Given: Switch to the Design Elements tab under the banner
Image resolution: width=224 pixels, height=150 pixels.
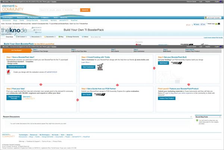Looking at the screenshot, I should (x=72, y=37).
